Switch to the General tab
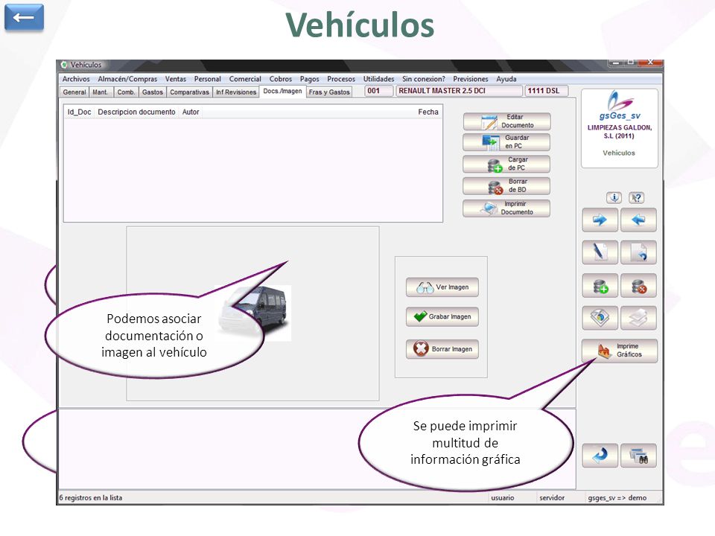This screenshot has width=715, height=536. 74,92
